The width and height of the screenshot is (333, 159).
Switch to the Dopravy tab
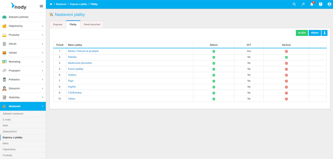tap(58, 24)
